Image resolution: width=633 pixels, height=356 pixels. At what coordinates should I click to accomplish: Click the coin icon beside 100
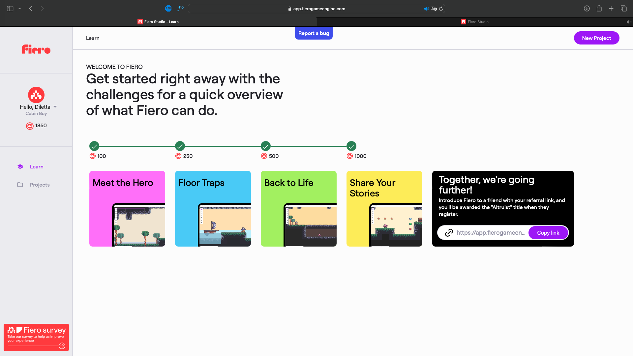pyautogui.click(x=93, y=156)
